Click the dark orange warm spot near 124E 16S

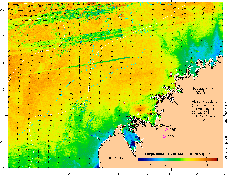coord(140,109)
